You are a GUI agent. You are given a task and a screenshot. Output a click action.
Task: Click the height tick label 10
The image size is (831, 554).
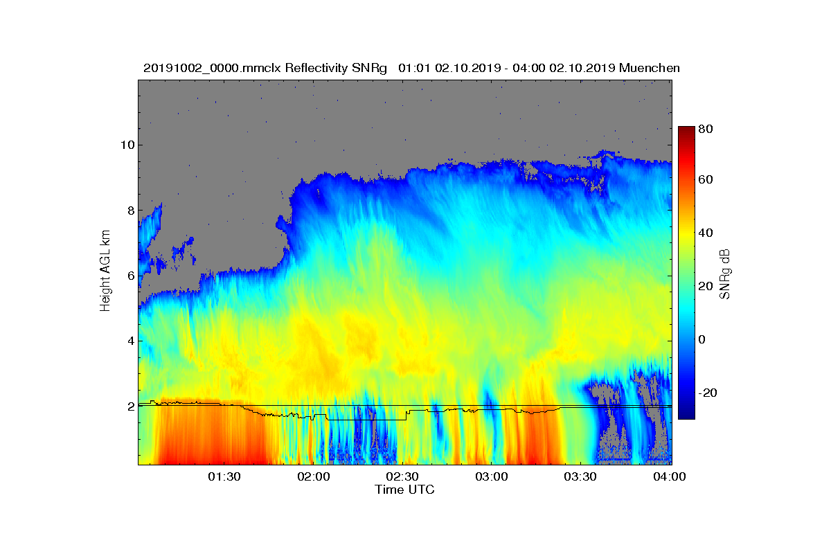pyautogui.click(x=127, y=145)
